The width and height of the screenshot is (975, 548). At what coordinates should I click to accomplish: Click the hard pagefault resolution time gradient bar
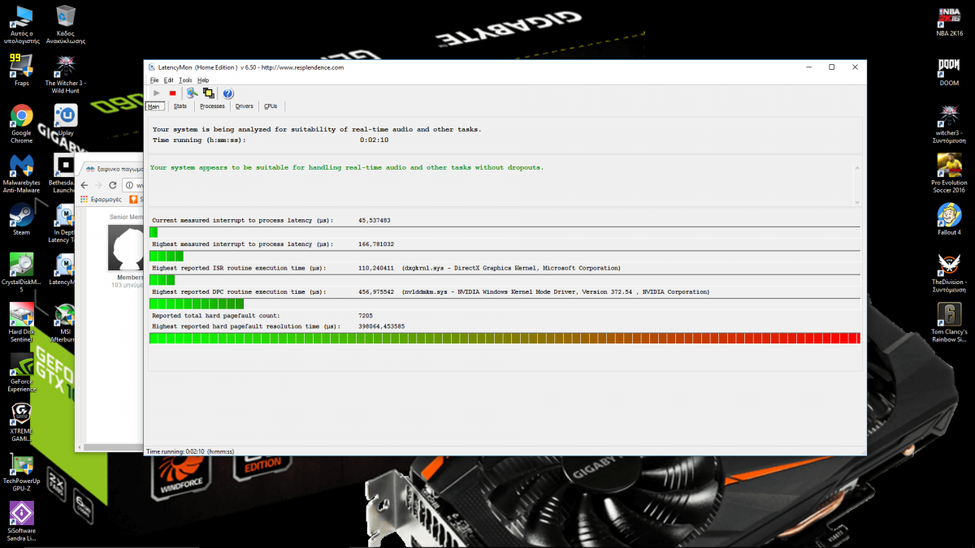coord(505,338)
